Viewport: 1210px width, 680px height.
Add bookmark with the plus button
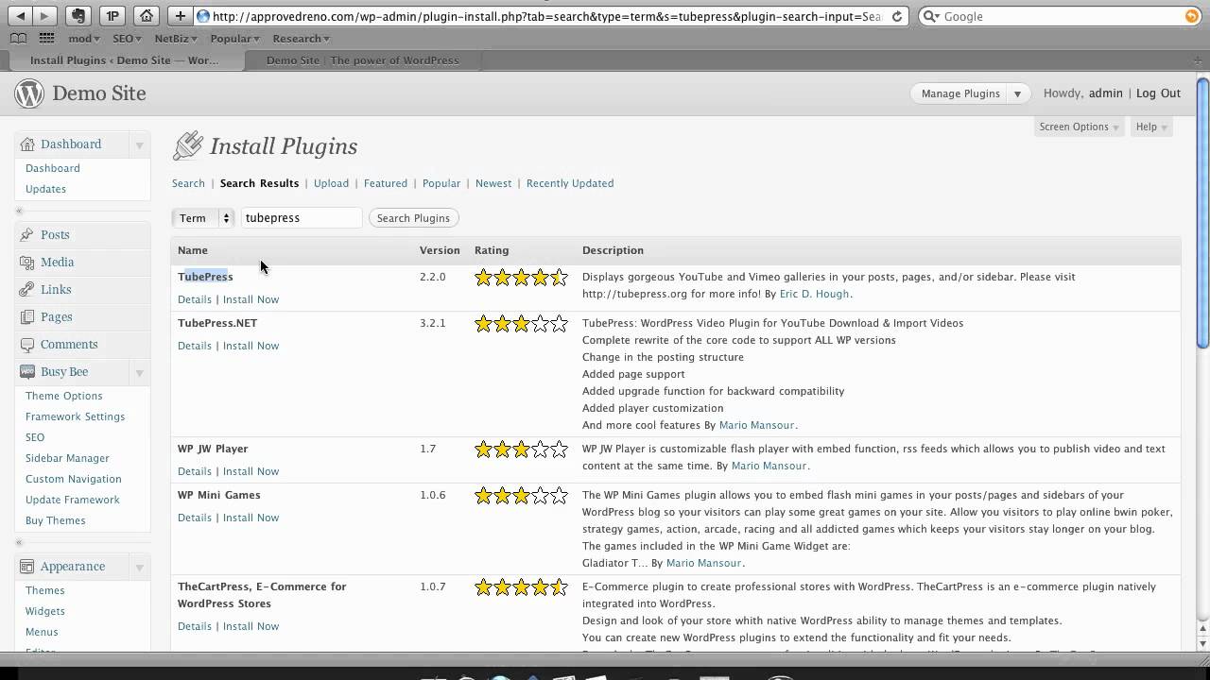pyautogui.click(x=180, y=16)
